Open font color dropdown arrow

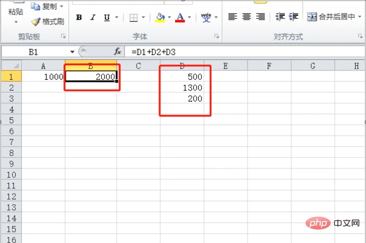tap(189, 17)
